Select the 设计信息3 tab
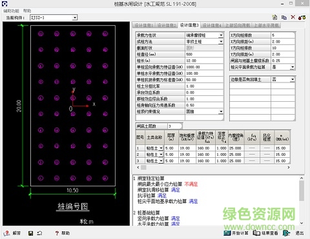The width and height of the screenshot is (310, 239). click(189, 25)
